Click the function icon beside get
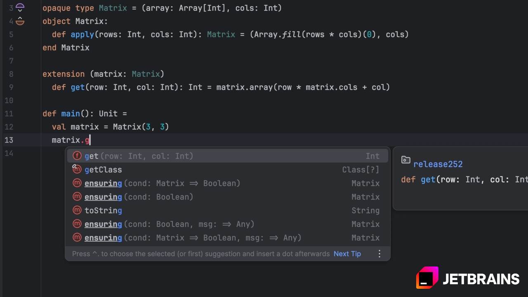The width and height of the screenshot is (528, 297). coord(77,156)
